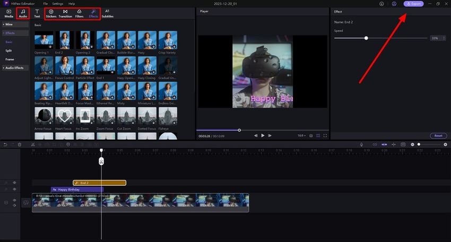The image size is (451, 242).
Task: Collapse the Effects category
Action: [15, 33]
